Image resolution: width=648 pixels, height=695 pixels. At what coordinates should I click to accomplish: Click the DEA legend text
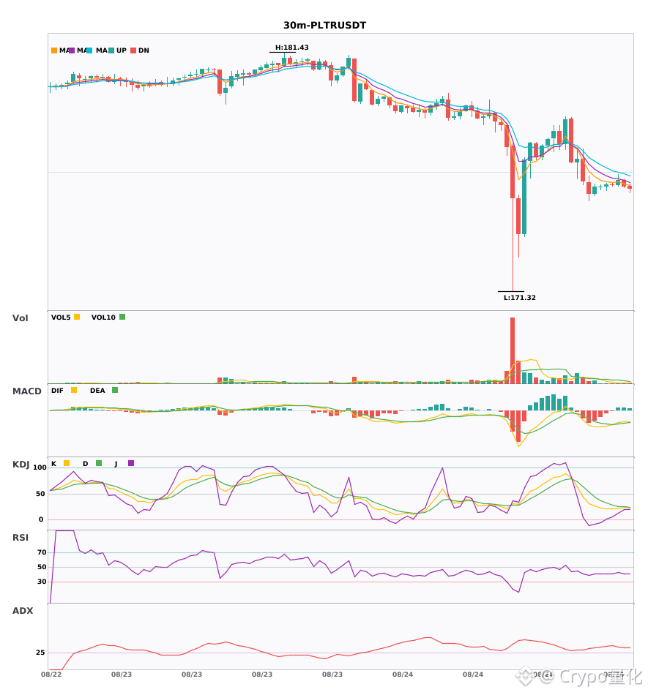click(x=97, y=391)
